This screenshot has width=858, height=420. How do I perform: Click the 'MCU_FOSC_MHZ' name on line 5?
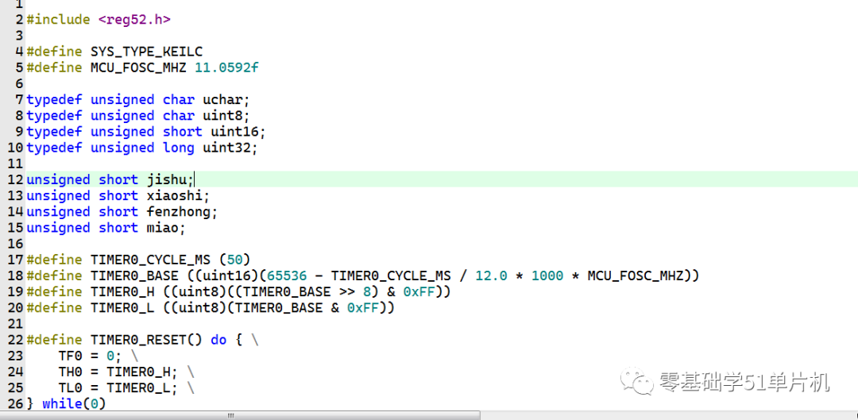point(138,67)
